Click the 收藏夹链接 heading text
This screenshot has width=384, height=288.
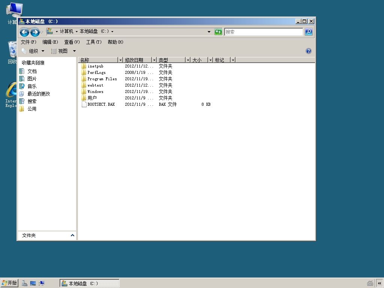coord(33,63)
